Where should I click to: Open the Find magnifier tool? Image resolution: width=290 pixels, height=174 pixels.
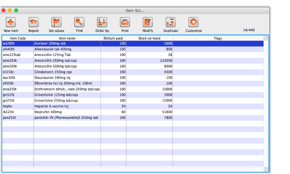(79, 22)
